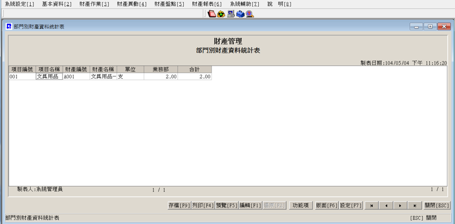Viewport: 455px width, 224px height.
Task: Minimize the 部門別財產資料統計表 window
Action: point(416,26)
